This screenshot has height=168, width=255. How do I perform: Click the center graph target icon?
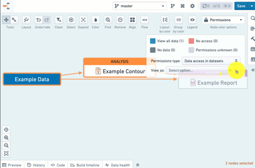coord(6,130)
